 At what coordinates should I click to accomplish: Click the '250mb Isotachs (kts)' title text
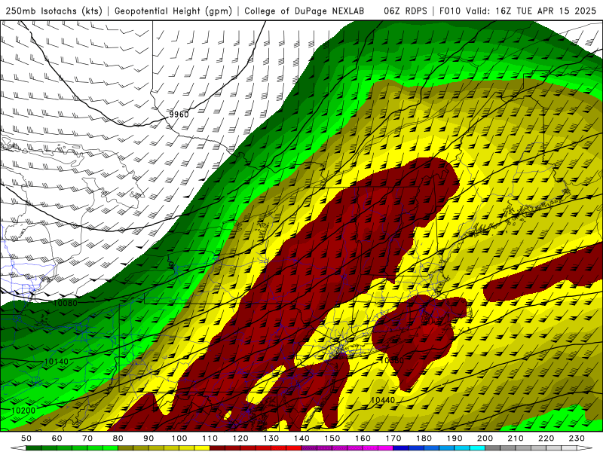coord(54,11)
